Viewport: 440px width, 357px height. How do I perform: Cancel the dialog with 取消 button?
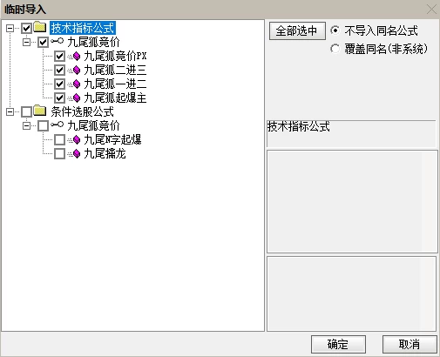410,345
